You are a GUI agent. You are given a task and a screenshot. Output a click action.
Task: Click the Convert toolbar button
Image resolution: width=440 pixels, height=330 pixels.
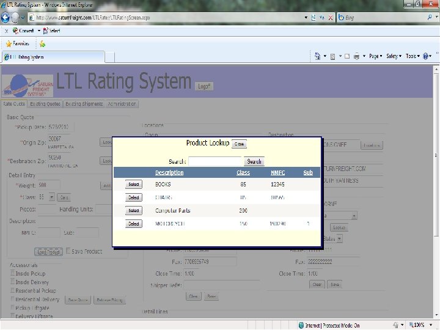pyautogui.click(x=23, y=31)
